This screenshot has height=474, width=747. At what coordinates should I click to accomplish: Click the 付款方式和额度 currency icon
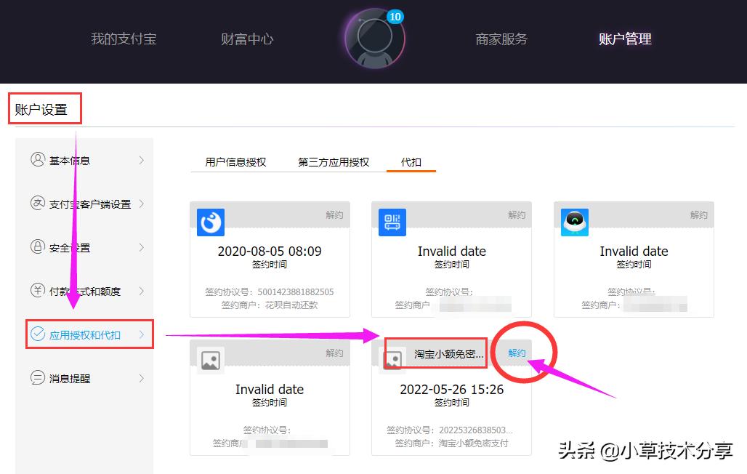(x=39, y=291)
